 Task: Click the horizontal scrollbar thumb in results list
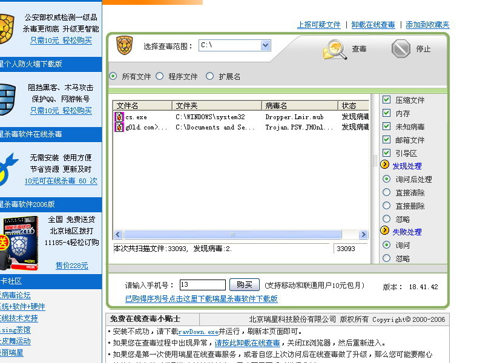tap(232, 235)
